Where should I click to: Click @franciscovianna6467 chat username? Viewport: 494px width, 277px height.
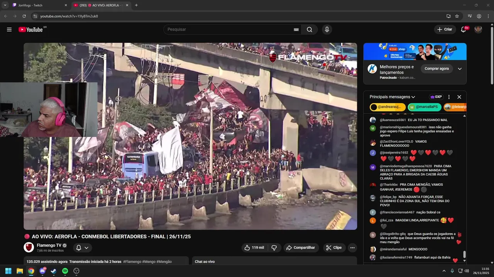(397, 212)
